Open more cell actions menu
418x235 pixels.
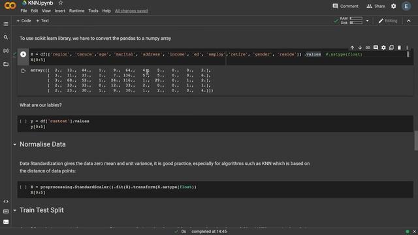pyautogui.click(x=407, y=48)
